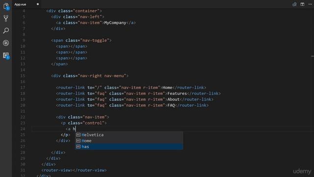Open the editor more actions menu
The height and width of the screenshot is (177, 314).
pyautogui.click(x=310, y=4)
